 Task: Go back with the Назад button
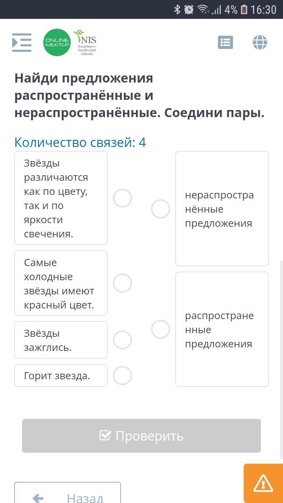point(68,496)
